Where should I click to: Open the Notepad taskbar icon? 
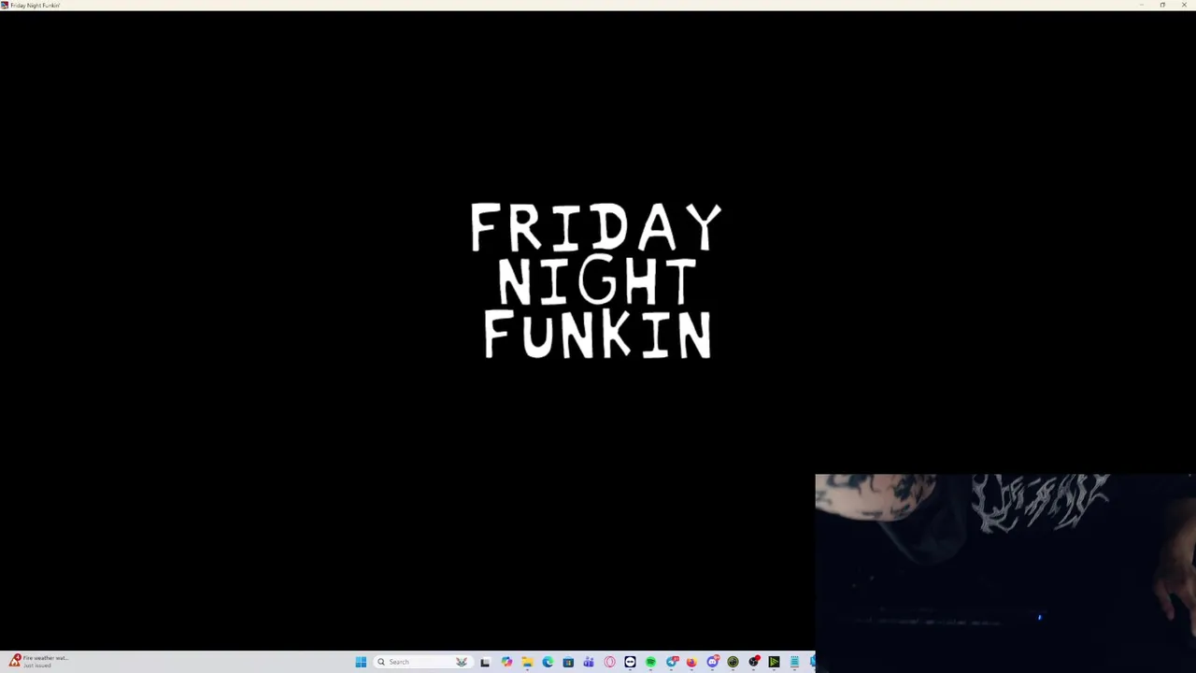(x=794, y=662)
